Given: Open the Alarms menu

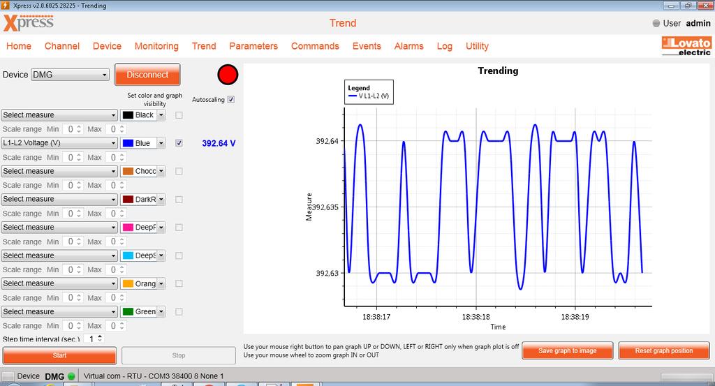Looking at the screenshot, I should coord(409,46).
